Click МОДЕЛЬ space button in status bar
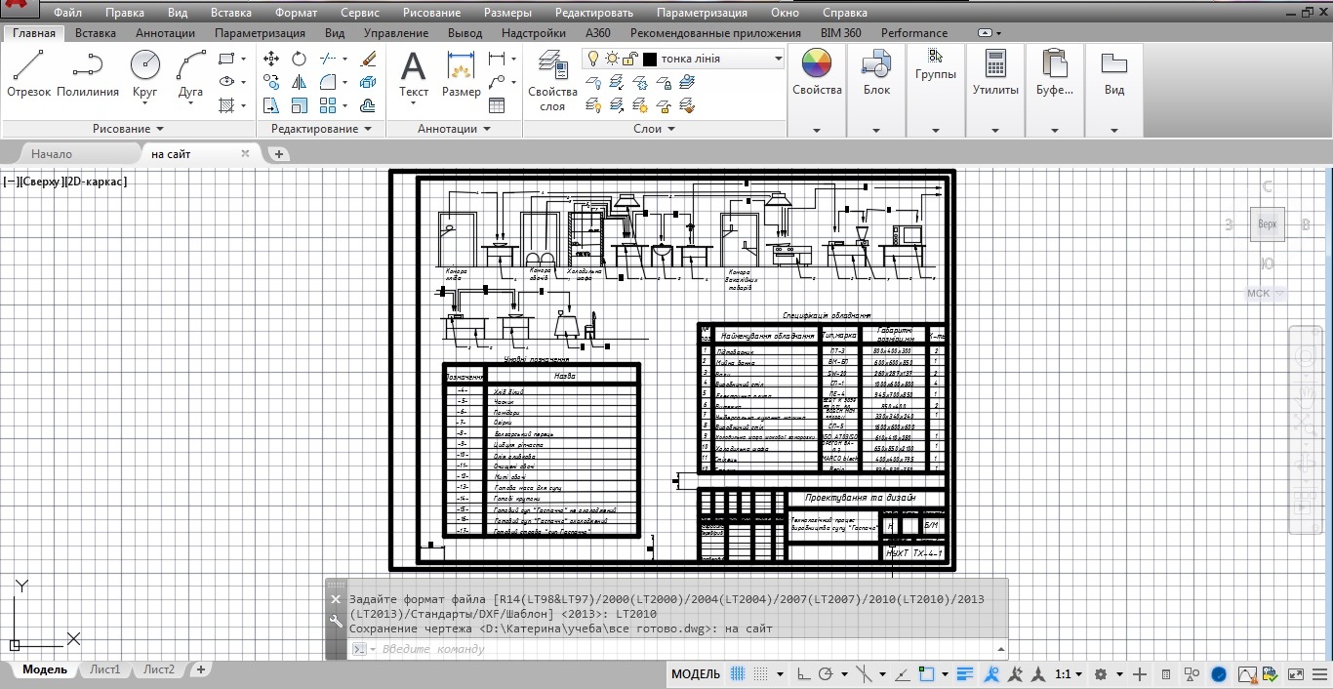 point(697,674)
